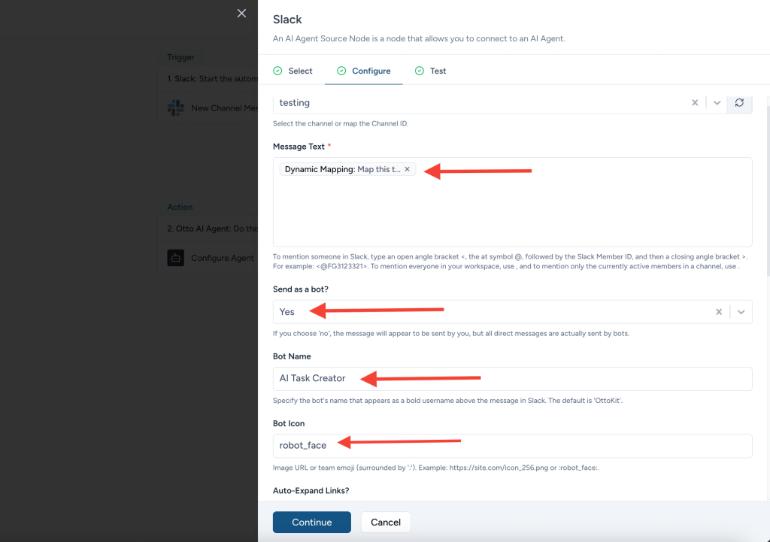Viewport: 770px width, 542px height.
Task: Switch to the Select tab
Action: click(293, 71)
